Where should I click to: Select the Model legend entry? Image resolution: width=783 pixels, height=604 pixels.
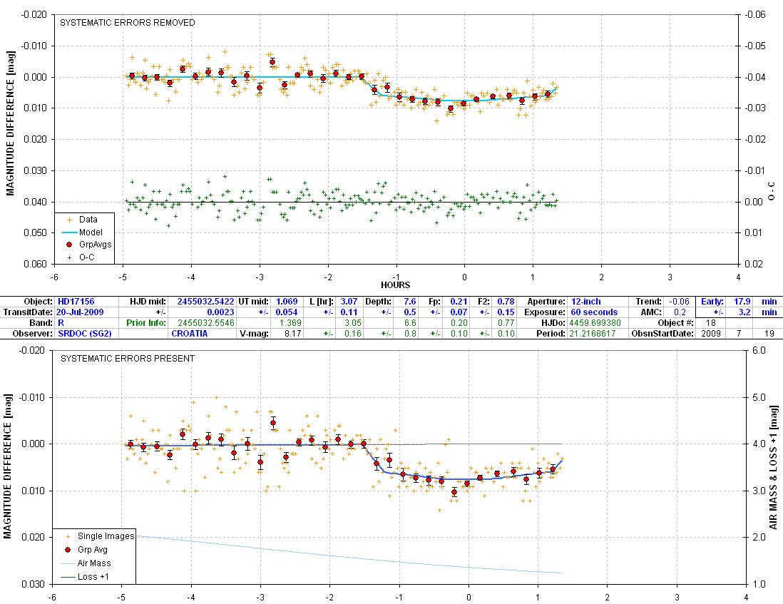point(83,232)
